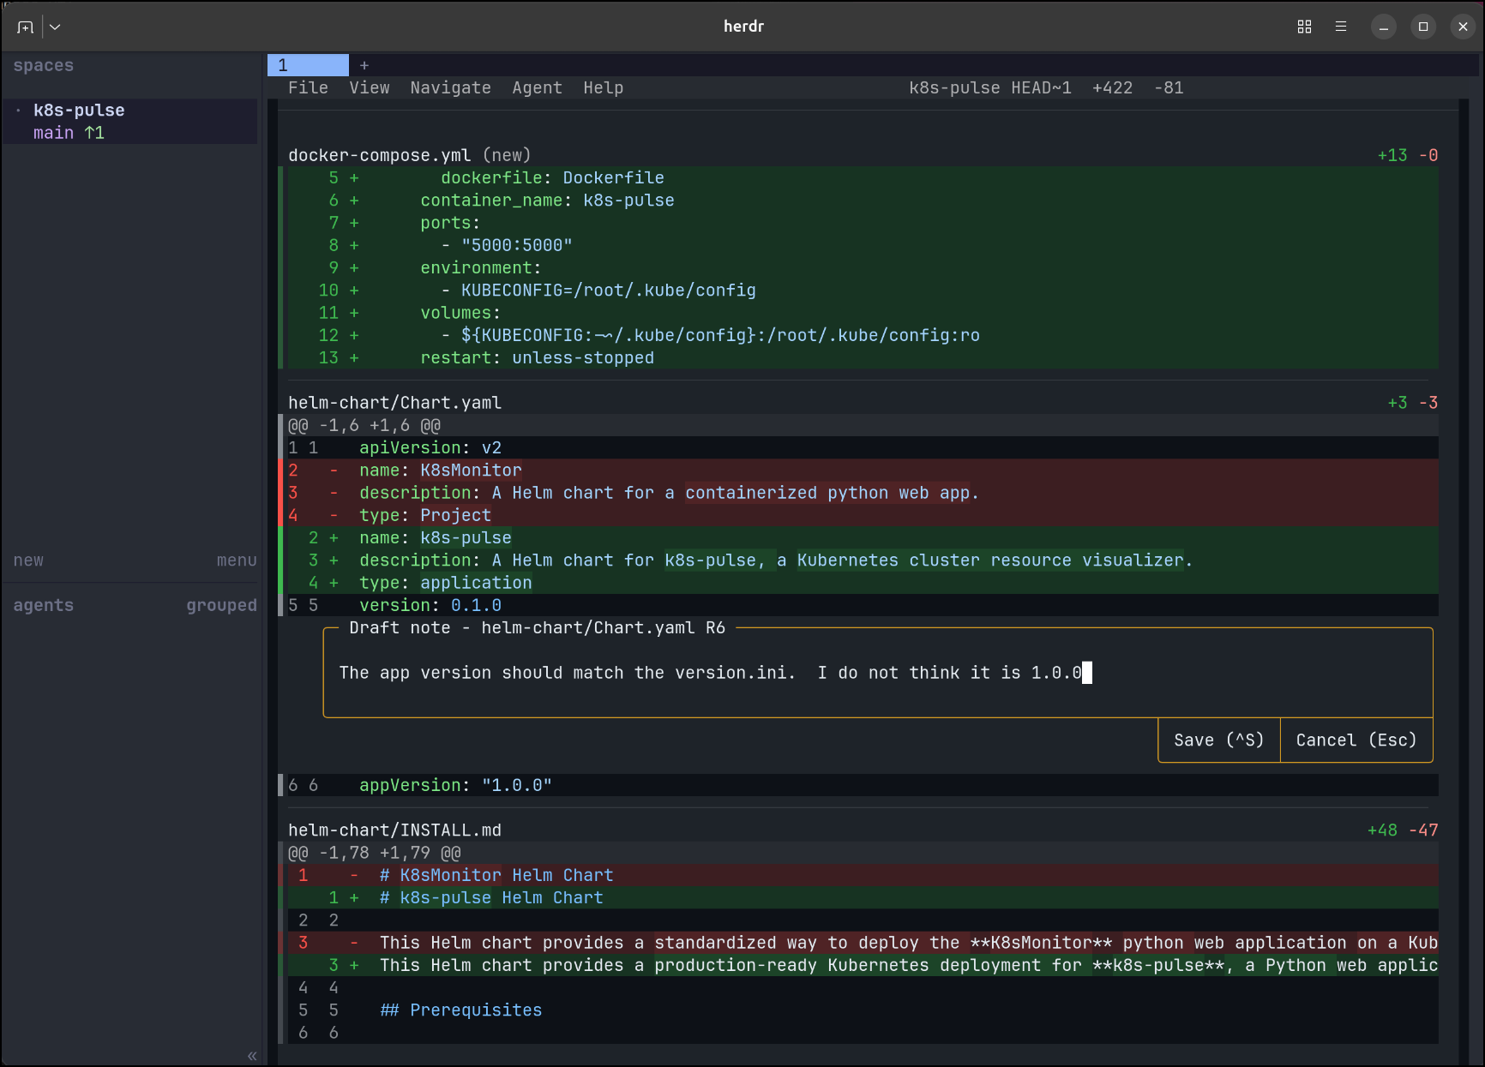Click inside the draft note text field
Screen dimensions: 1485x1067
pos(877,673)
